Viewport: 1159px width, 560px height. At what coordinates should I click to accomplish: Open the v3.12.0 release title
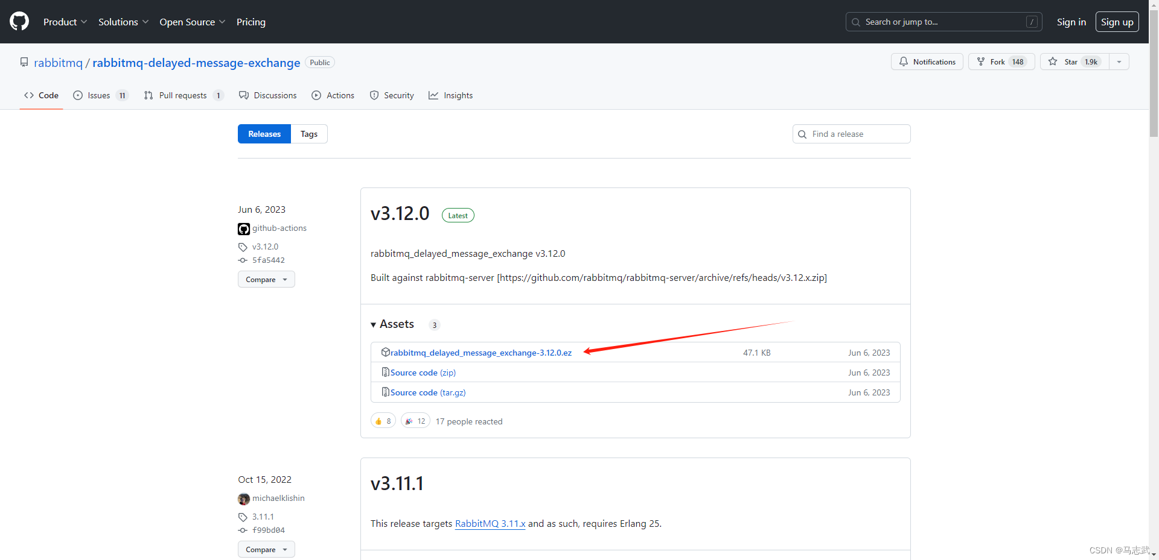pyautogui.click(x=400, y=213)
